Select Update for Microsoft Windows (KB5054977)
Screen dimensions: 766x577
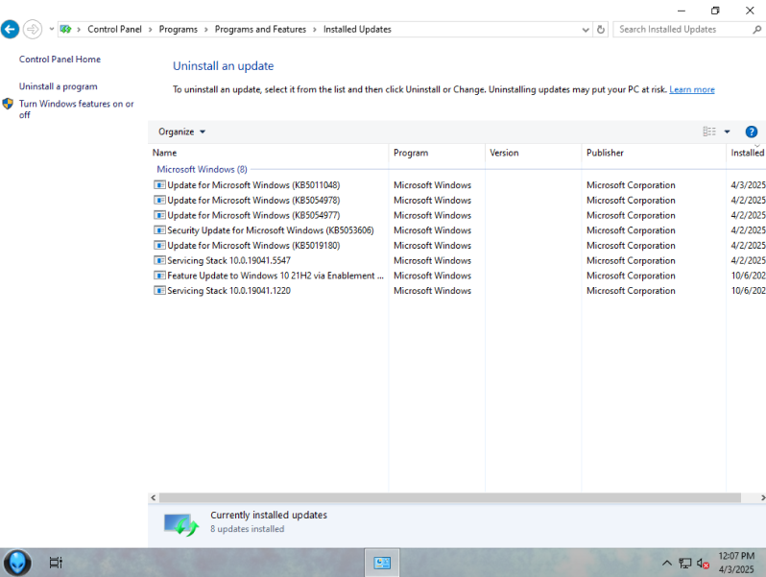pos(253,215)
